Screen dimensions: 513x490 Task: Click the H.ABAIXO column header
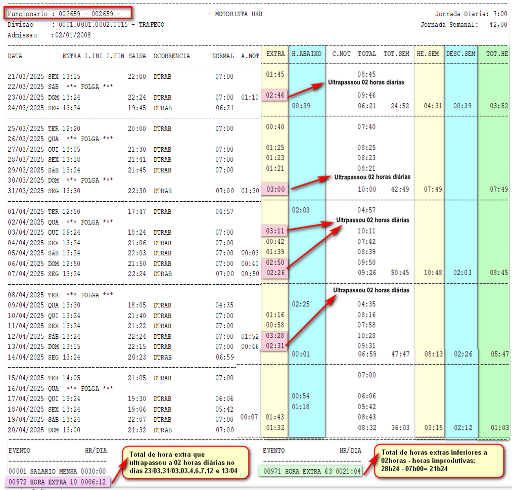[x=307, y=54]
